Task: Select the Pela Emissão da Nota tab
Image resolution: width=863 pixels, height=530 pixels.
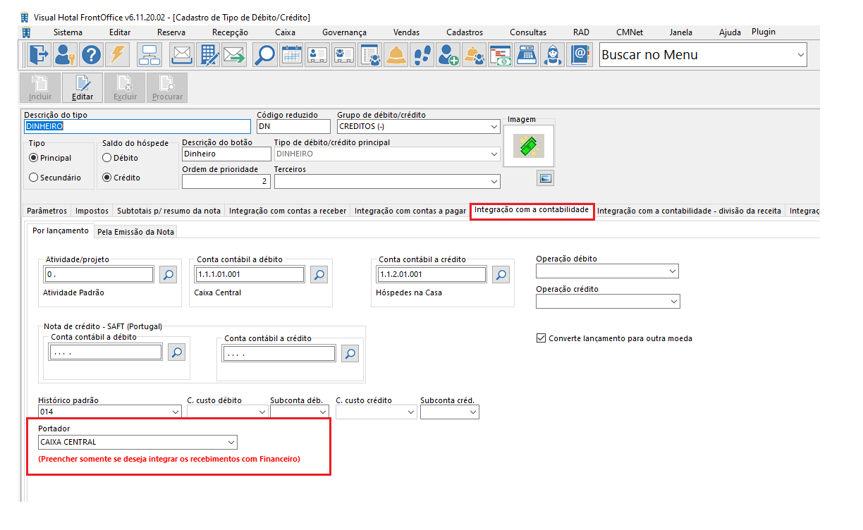Action: [135, 231]
